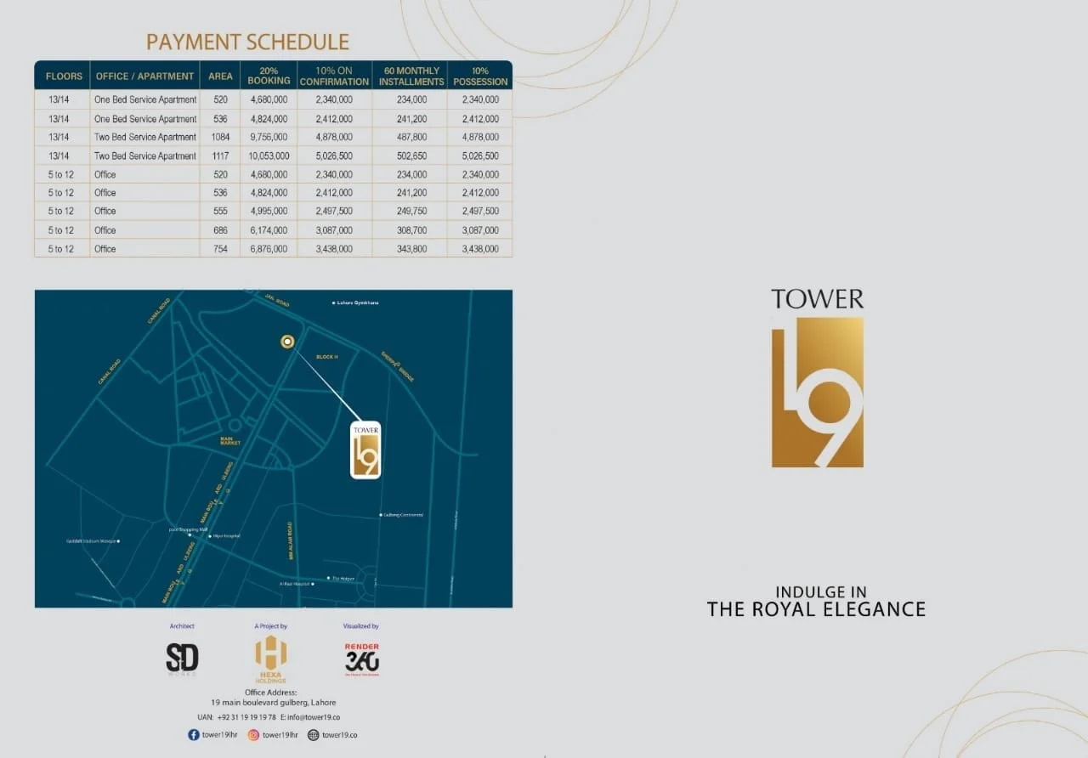Click the Visualized by caption
The image size is (1088, 758).
click(361, 626)
